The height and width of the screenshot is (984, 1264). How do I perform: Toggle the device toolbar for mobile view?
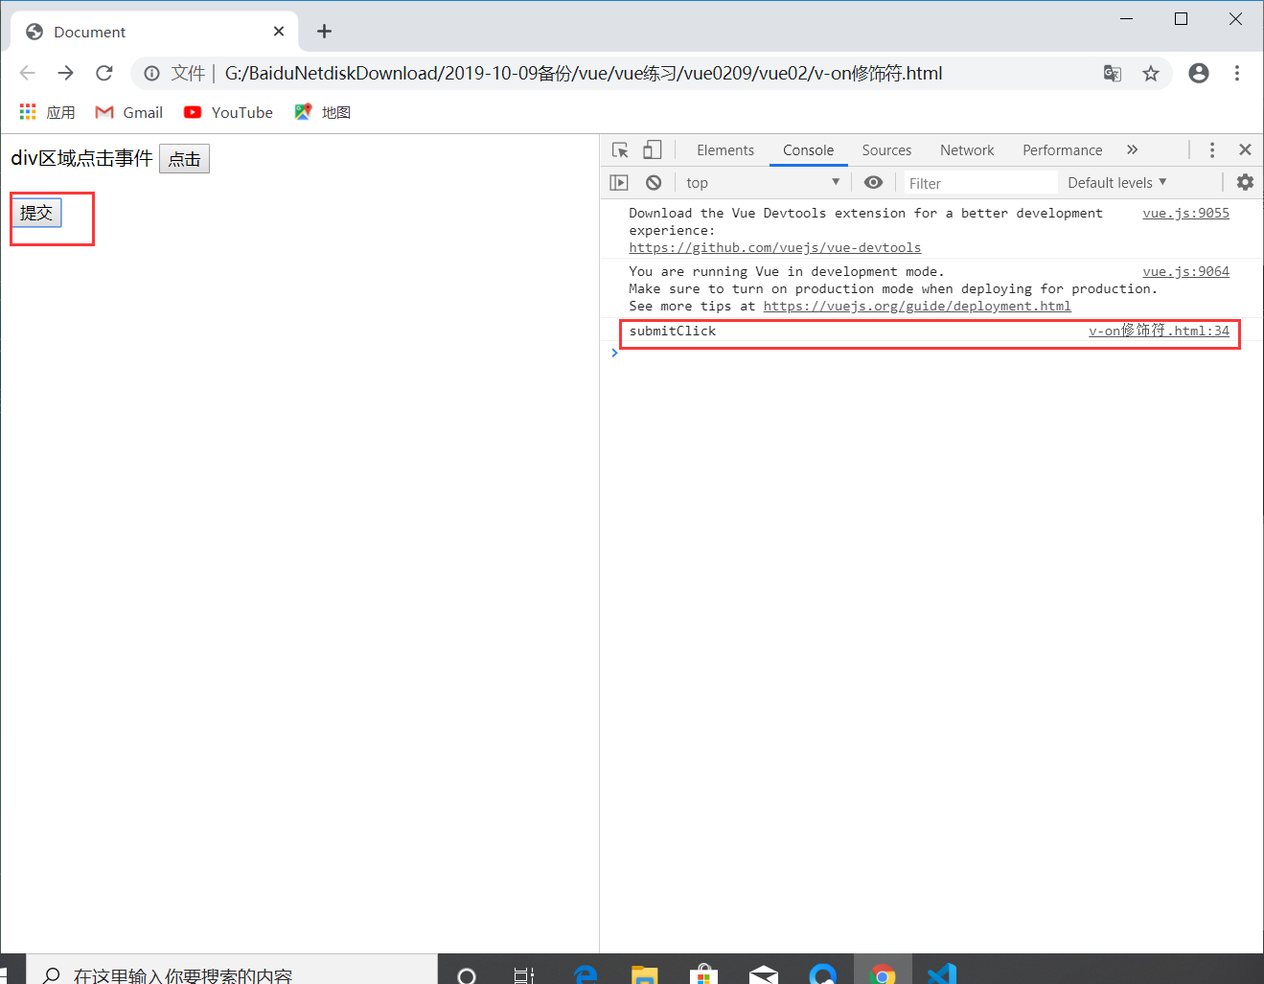pos(653,149)
